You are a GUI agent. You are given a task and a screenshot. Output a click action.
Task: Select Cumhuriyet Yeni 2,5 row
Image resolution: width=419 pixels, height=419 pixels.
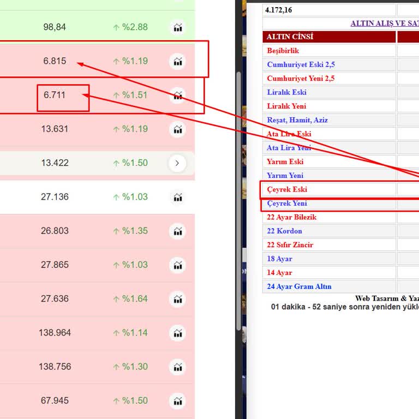tap(340, 79)
